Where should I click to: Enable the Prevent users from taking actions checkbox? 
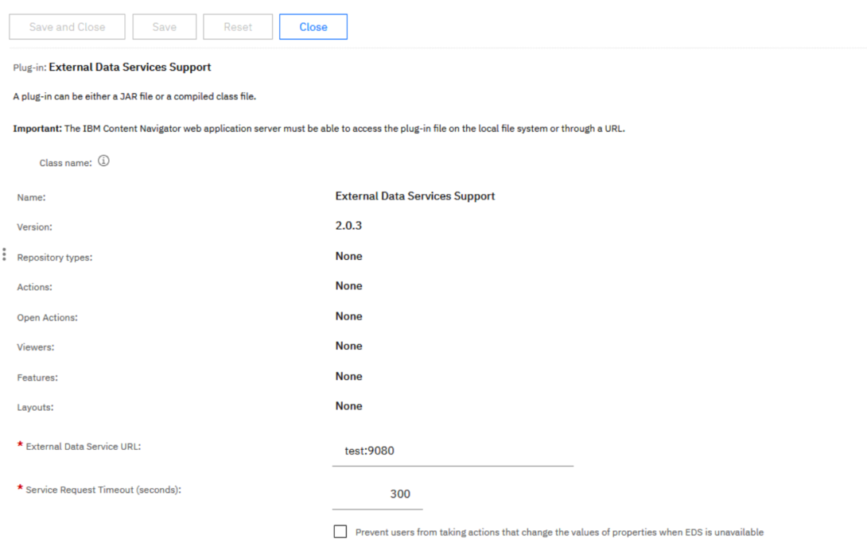340,532
